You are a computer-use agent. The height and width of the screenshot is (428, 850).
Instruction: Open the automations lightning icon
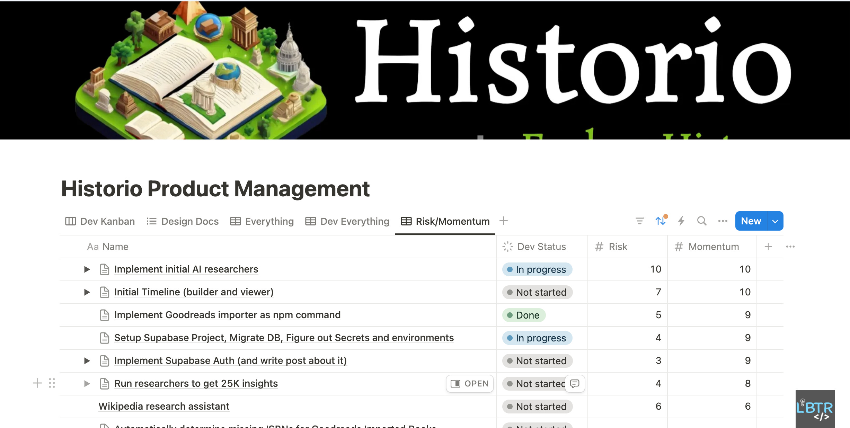point(681,221)
